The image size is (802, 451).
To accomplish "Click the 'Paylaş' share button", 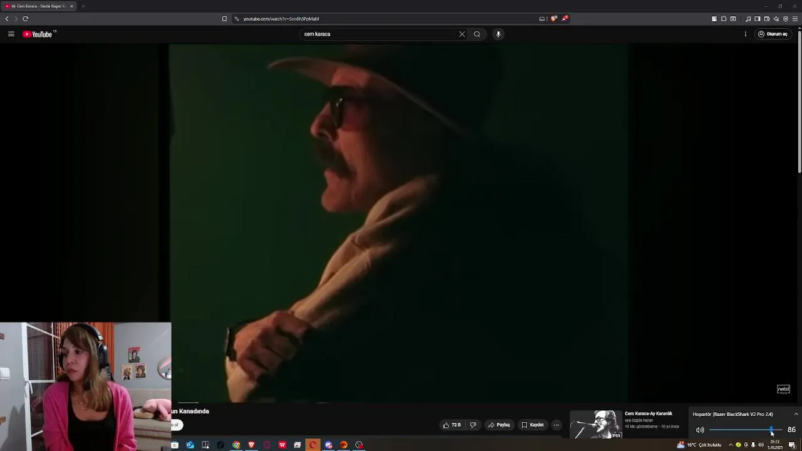I will (x=499, y=425).
